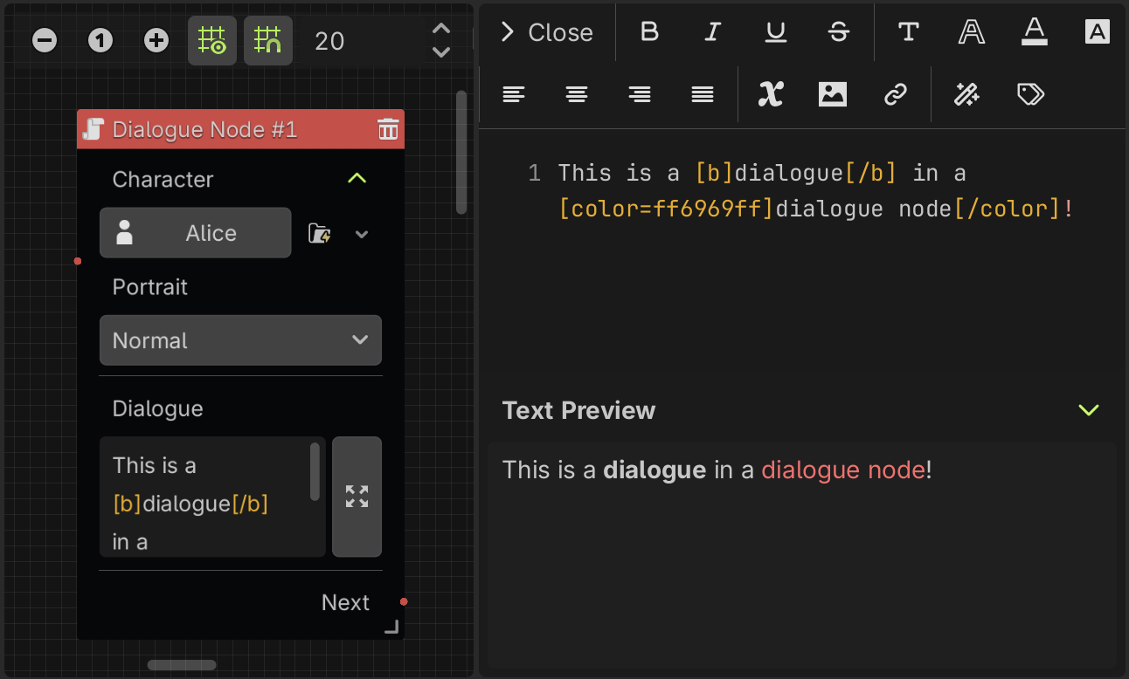Click the dialogue script icon in node title

pos(93,130)
